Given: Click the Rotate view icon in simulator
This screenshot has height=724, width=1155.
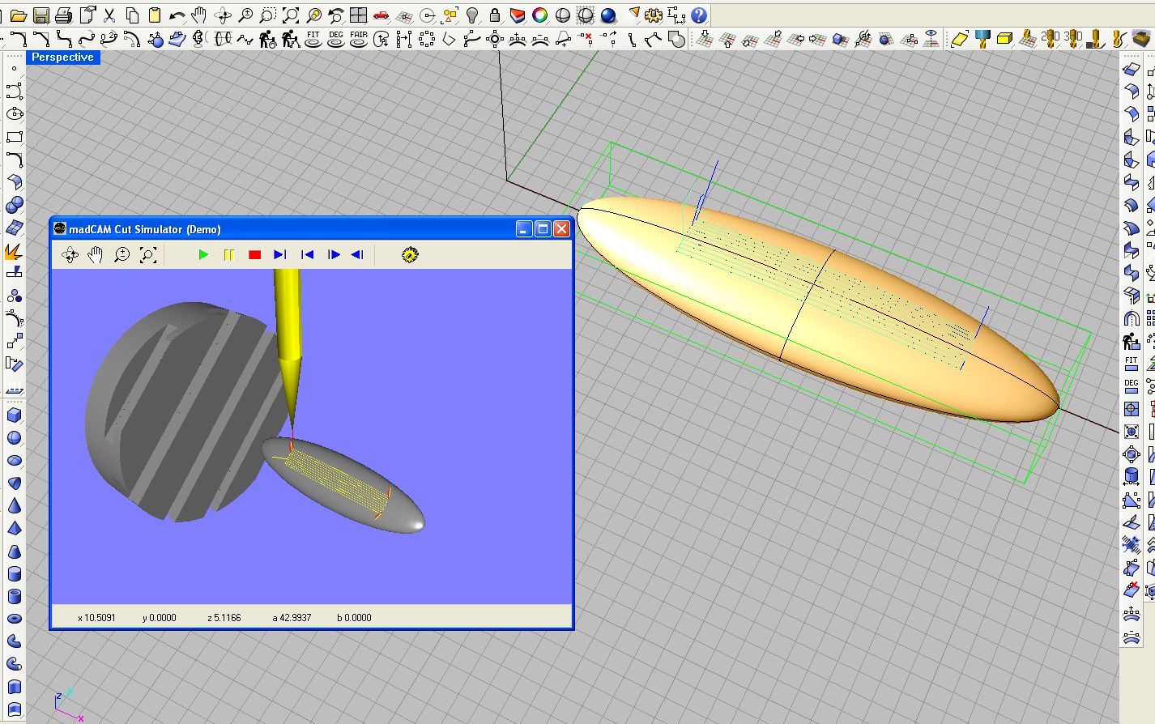Looking at the screenshot, I should click(x=70, y=255).
